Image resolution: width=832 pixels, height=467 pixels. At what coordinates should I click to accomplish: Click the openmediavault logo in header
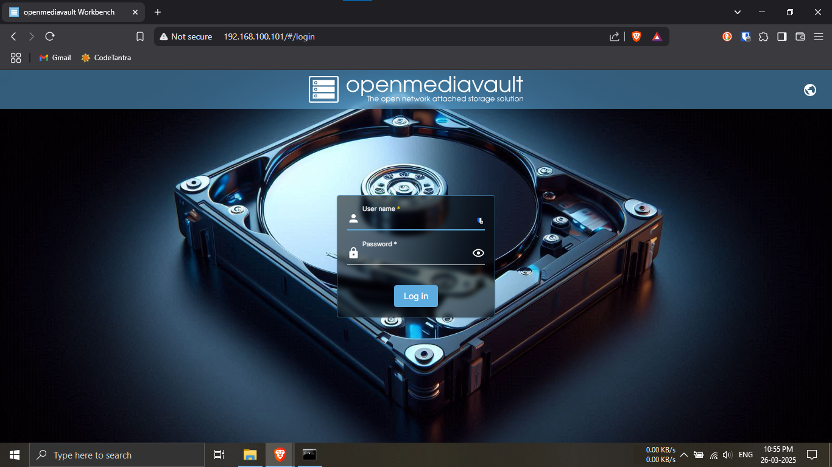coord(416,89)
